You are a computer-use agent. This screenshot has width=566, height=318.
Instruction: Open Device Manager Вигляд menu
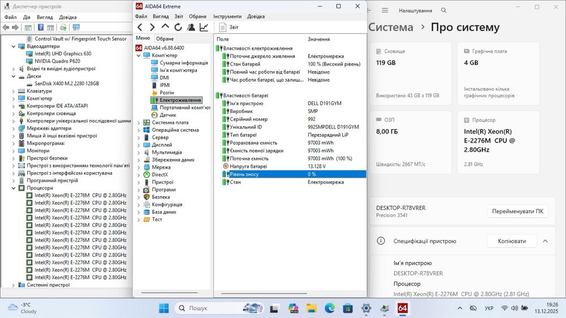tap(44, 17)
